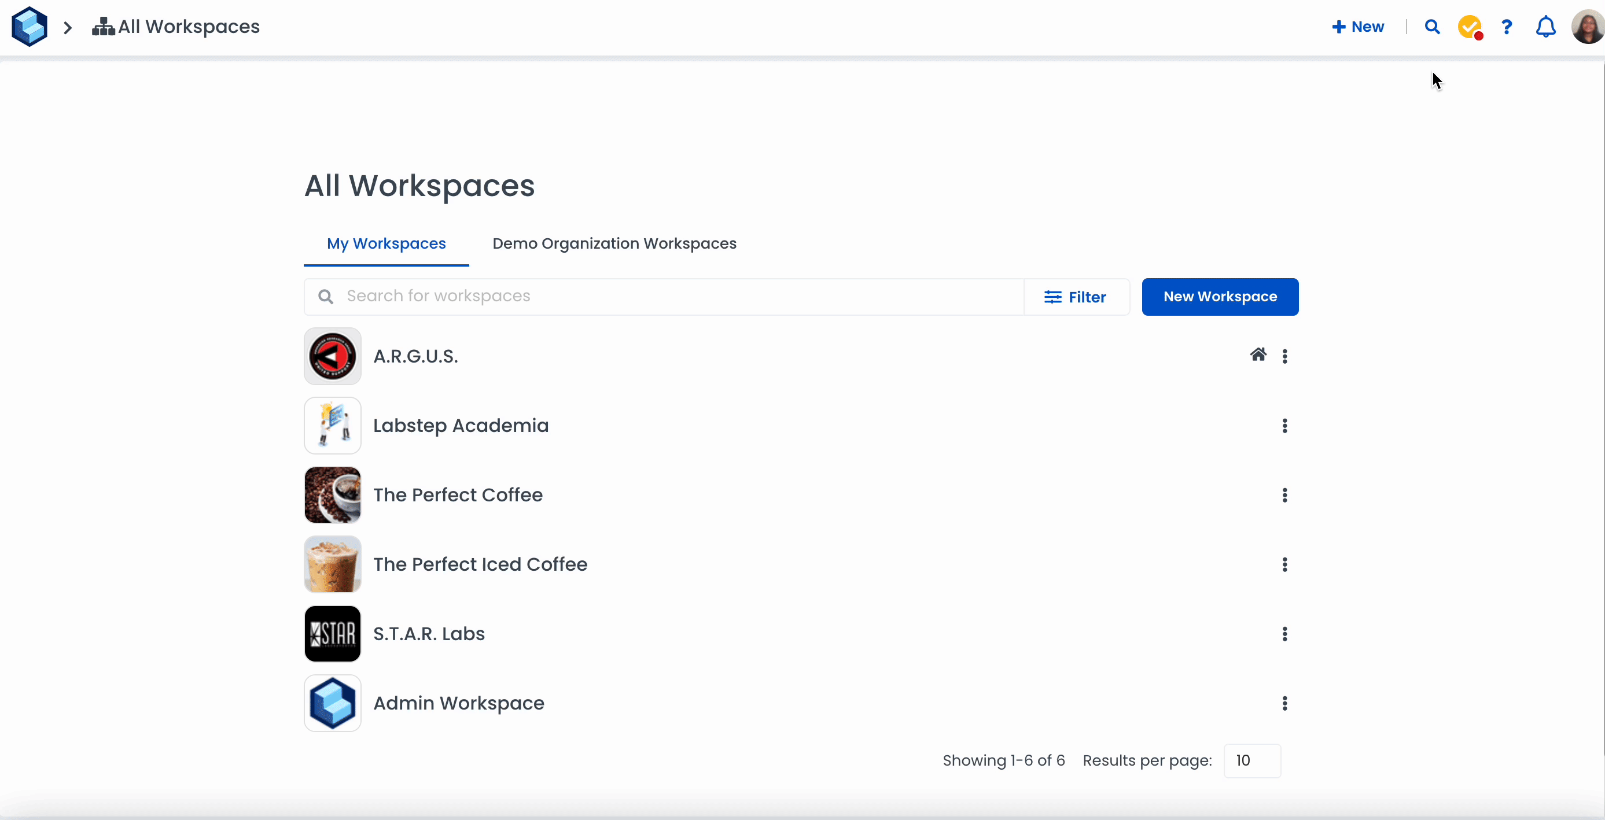Open The Perfect Coffee options menu
The image size is (1605, 820).
1284,495
